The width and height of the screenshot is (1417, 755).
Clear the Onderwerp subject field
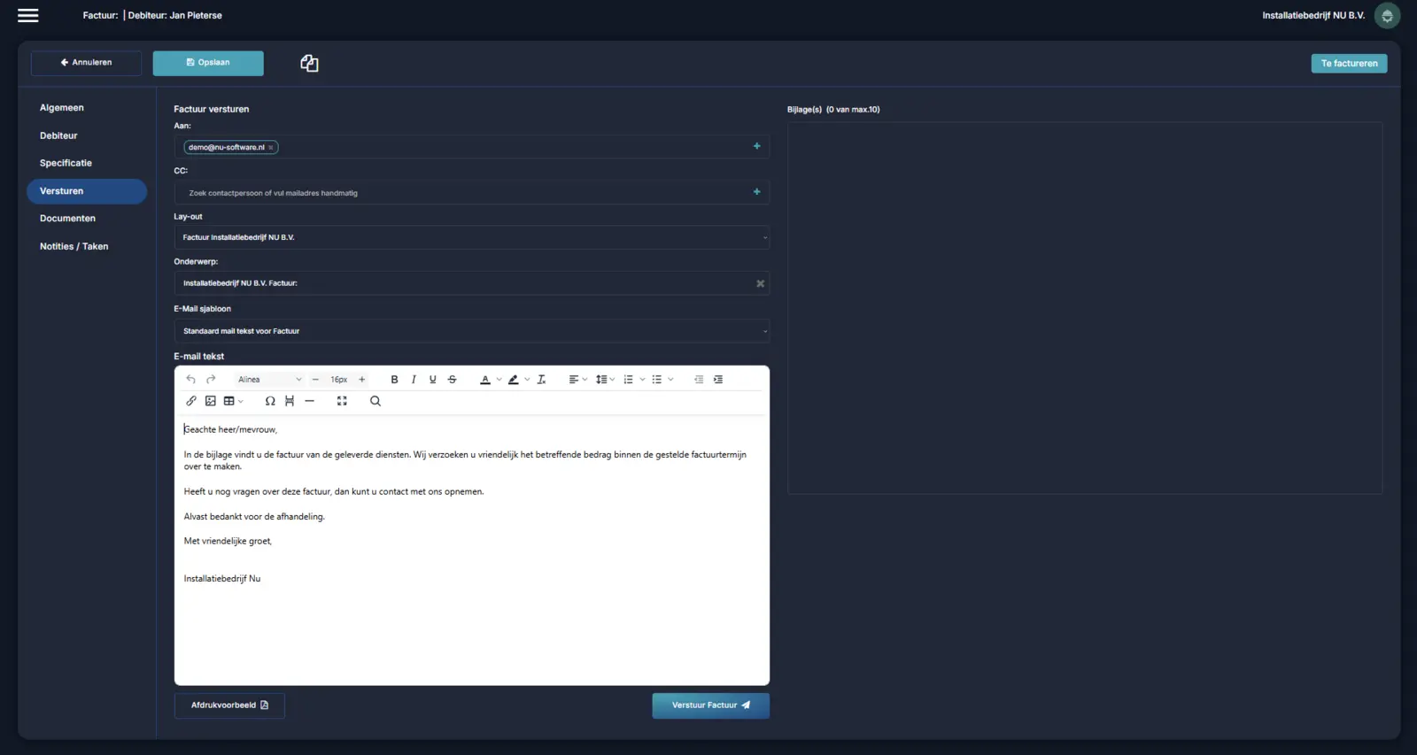(760, 283)
